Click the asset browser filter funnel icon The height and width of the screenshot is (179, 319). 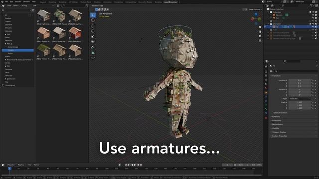(x=87, y=6)
